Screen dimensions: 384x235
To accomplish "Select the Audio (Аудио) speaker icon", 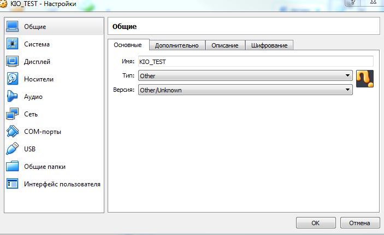I will (x=13, y=97).
